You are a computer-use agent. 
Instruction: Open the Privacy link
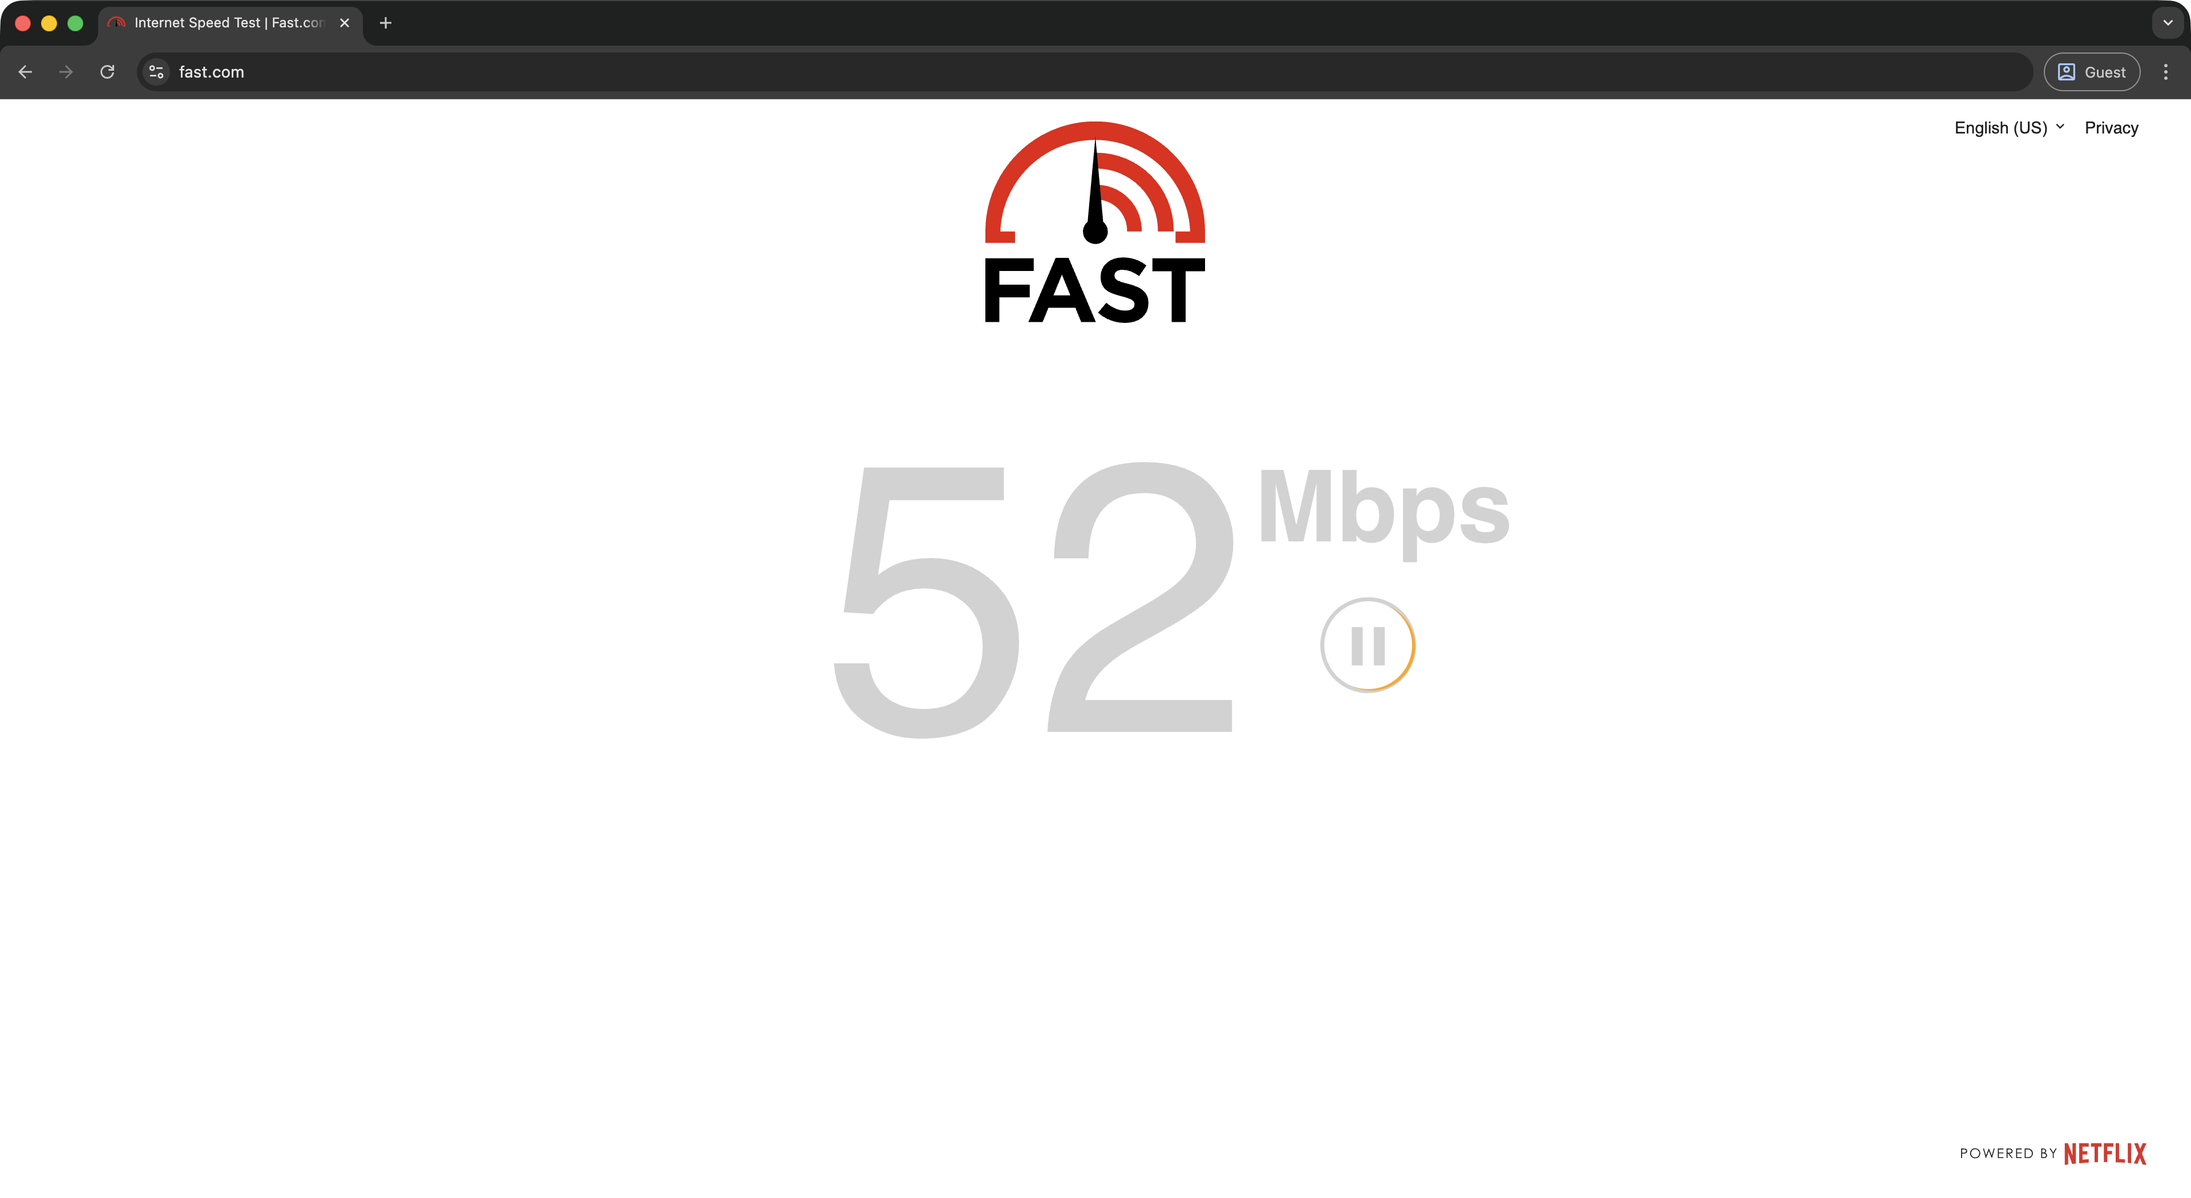(x=2111, y=128)
